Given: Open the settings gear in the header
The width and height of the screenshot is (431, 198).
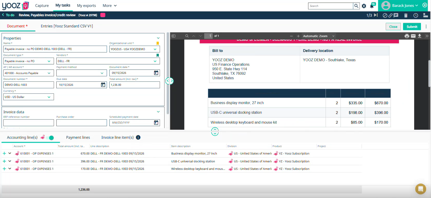Looking at the screenshot, I should 364,6.
